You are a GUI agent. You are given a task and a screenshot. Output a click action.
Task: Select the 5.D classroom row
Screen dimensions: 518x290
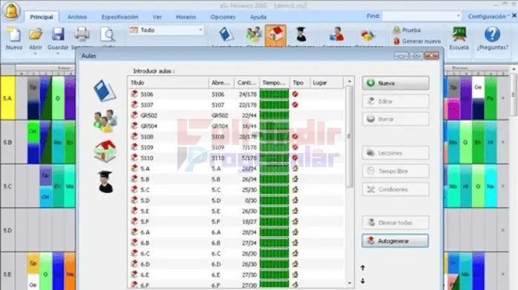tap(236, 200)
